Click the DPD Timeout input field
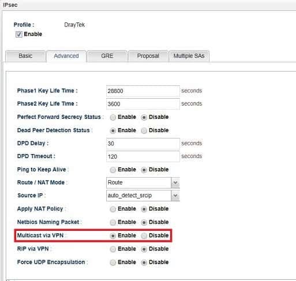 click(143, 156)
